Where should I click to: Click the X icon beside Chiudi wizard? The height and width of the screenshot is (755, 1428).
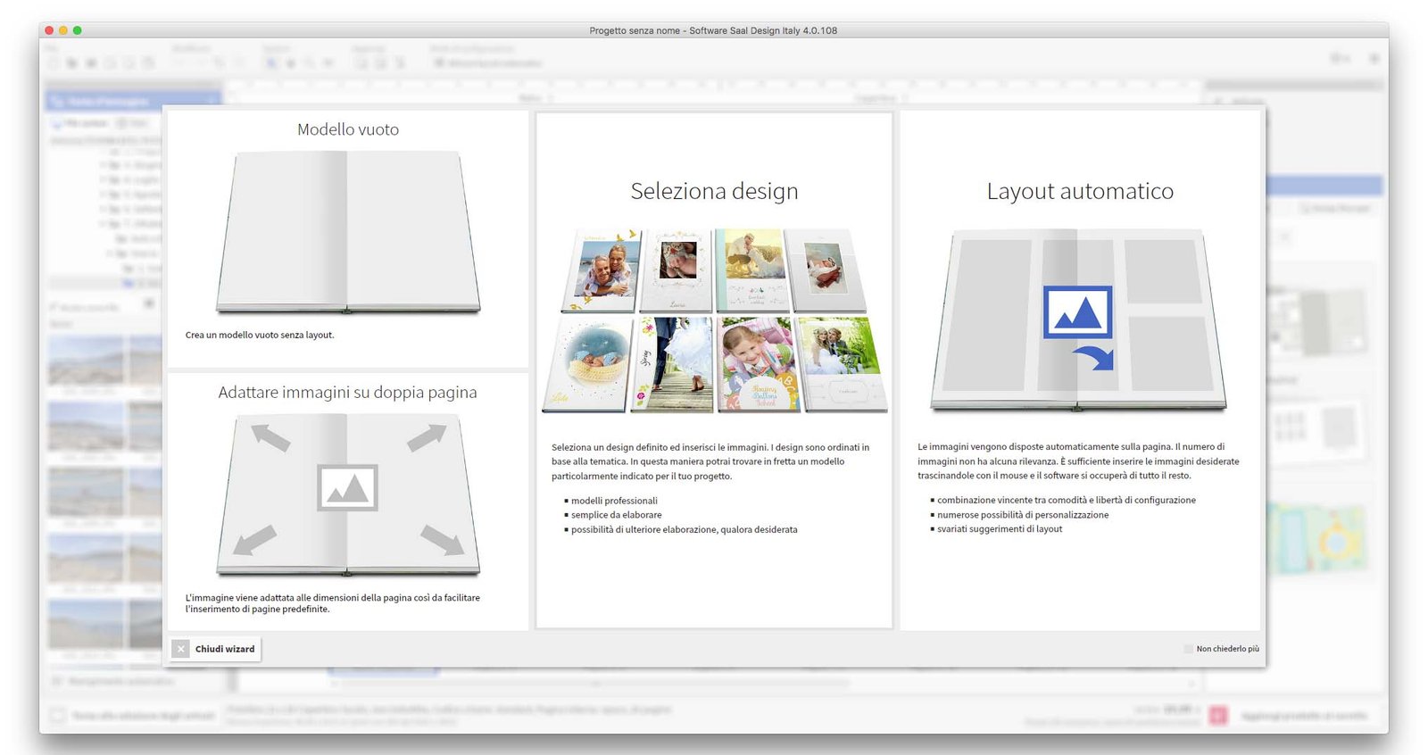coord(181,649)
